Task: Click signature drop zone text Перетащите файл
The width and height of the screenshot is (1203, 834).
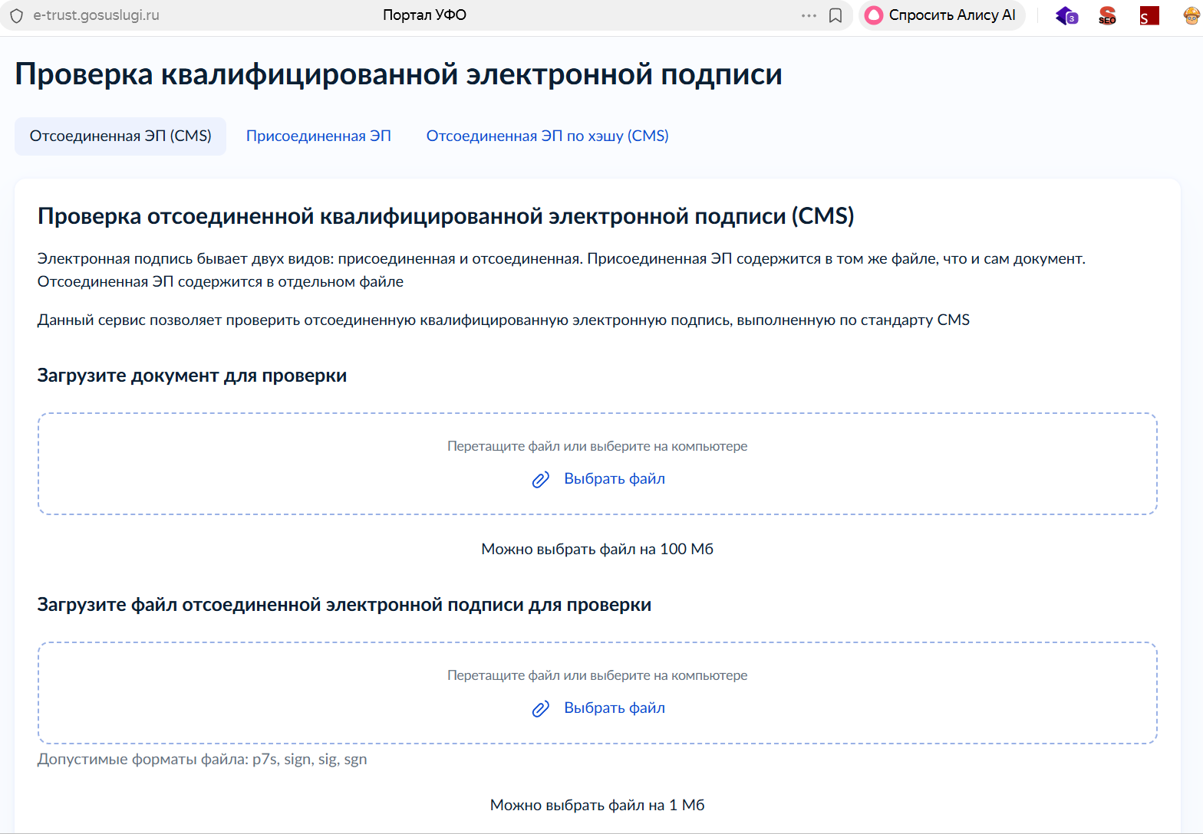Action: point(597,675)
